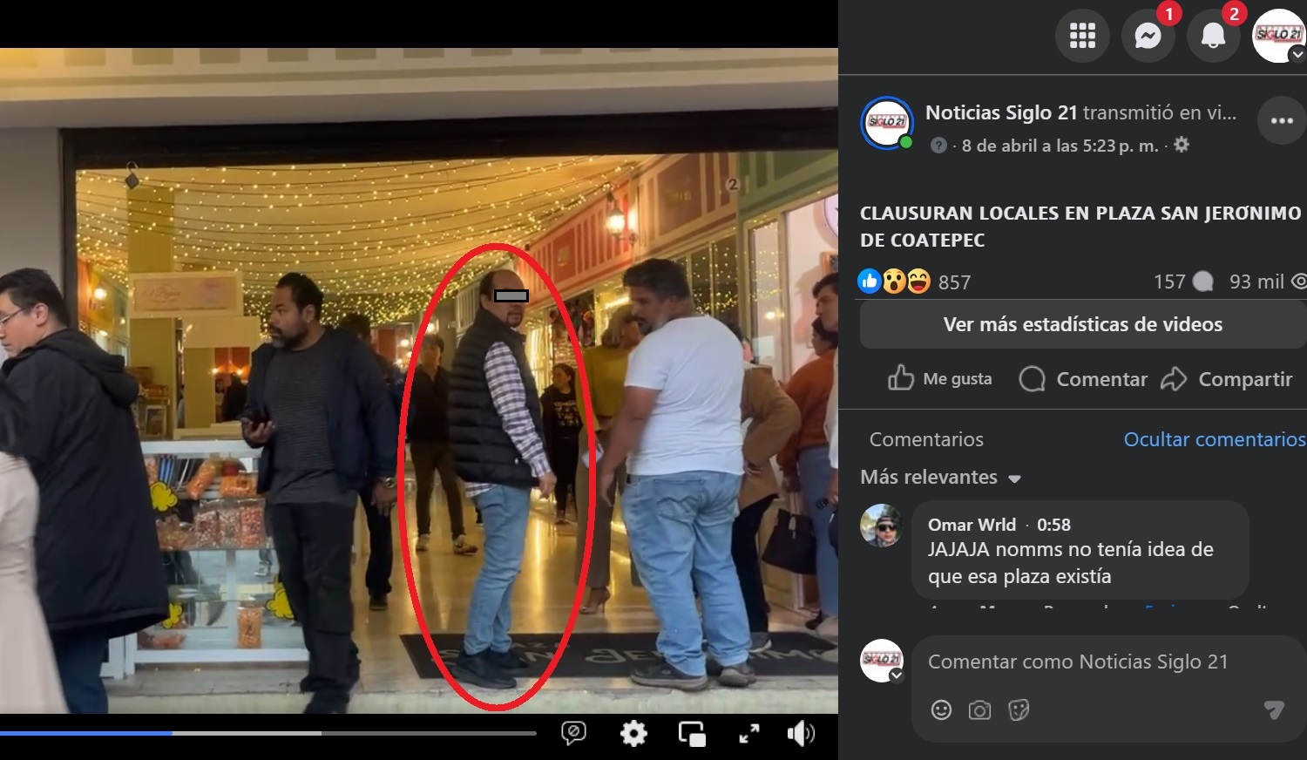The width and height of the screenshot is (1307, 760).
Task: Open the notifications bell
Action: [x=1213, y=36]
